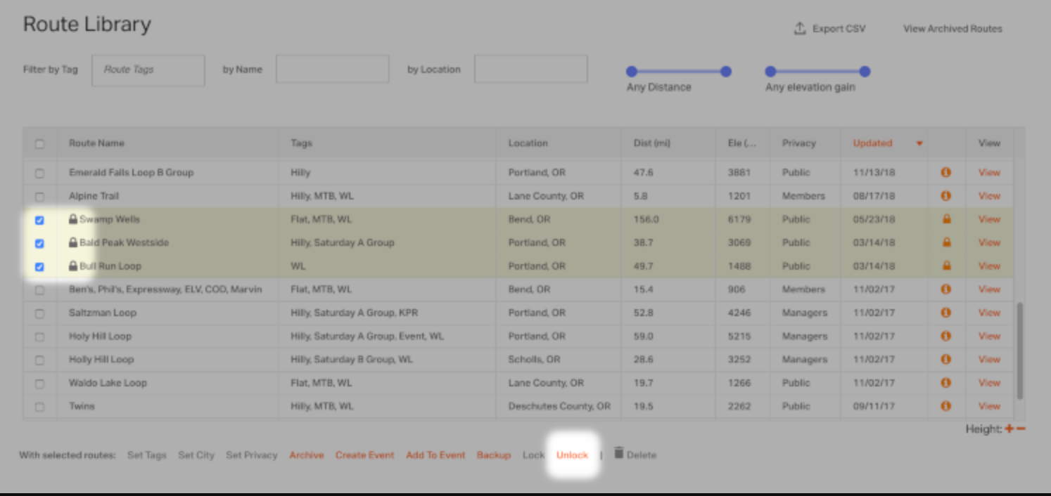View the Swamp Wells route
Viewport: 1051px width, 496px height.
coord(989,219)
